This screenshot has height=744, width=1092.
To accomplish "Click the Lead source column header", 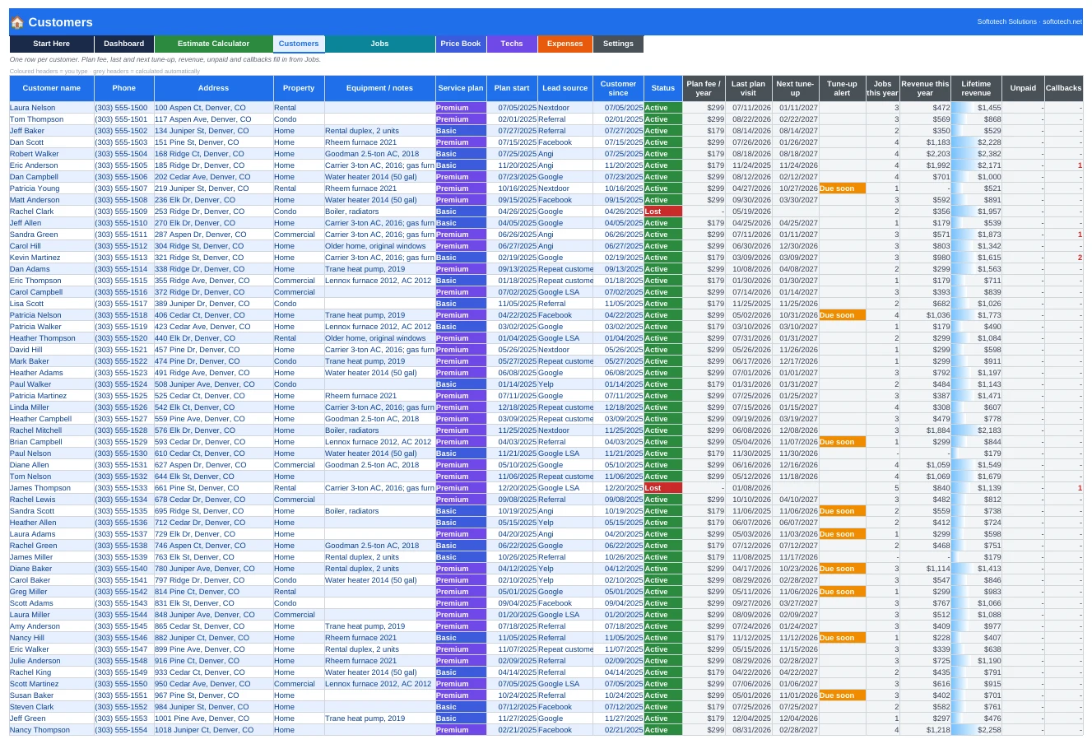I will (x=565, y=88).
